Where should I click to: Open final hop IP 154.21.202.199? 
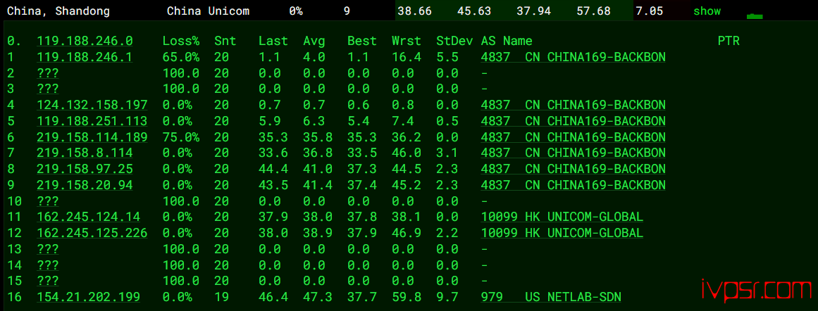point(89,297)
